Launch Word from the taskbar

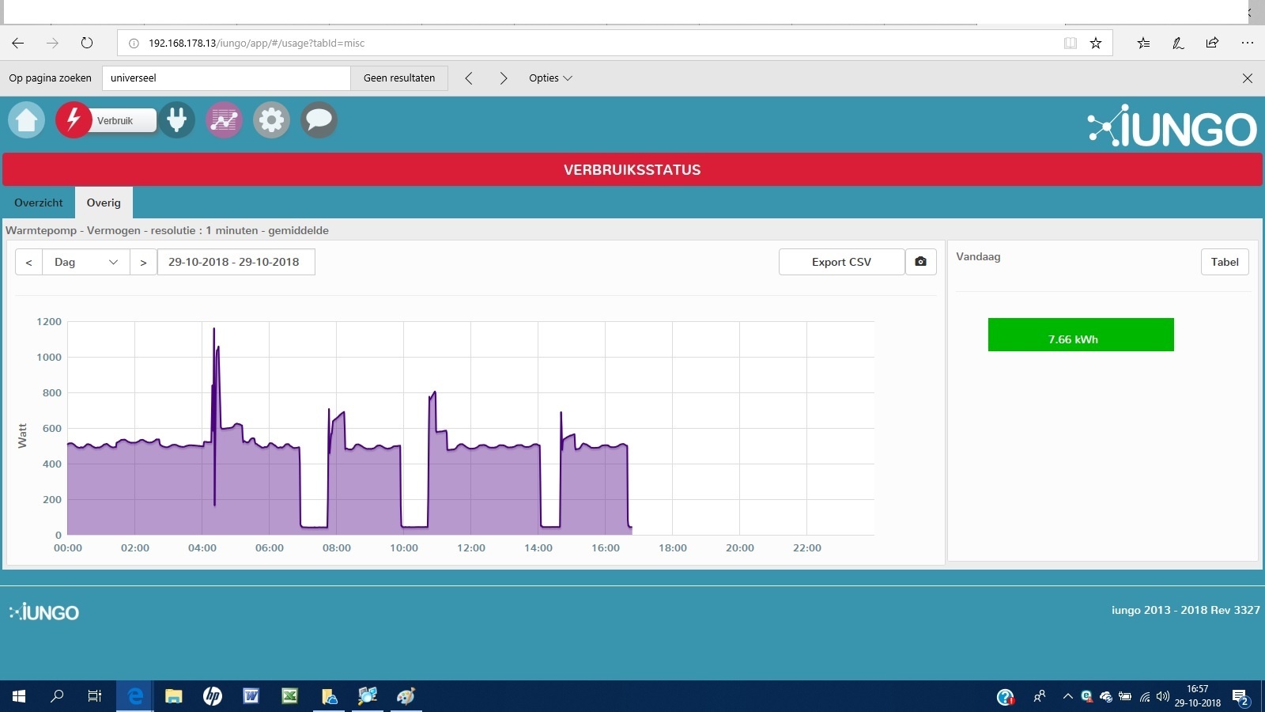251,696
